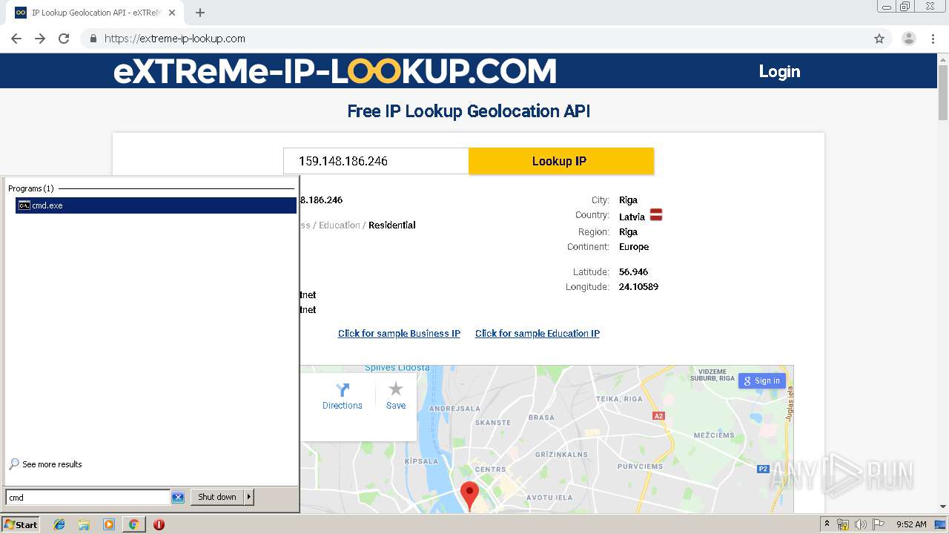Click the 9:52 AM clock
Screen dimensions: 949x534
[911, 524]
